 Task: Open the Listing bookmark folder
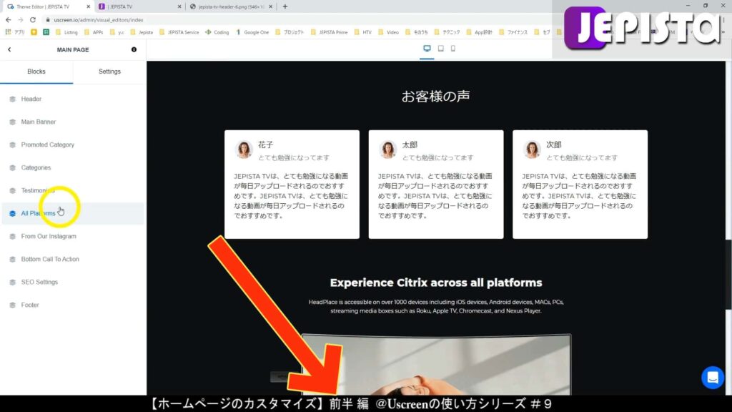(x=66, y=32)
